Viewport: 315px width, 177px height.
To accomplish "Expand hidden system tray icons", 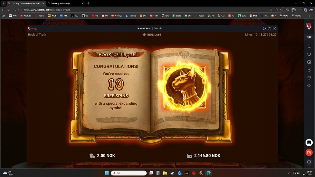I will pos(289,173).
